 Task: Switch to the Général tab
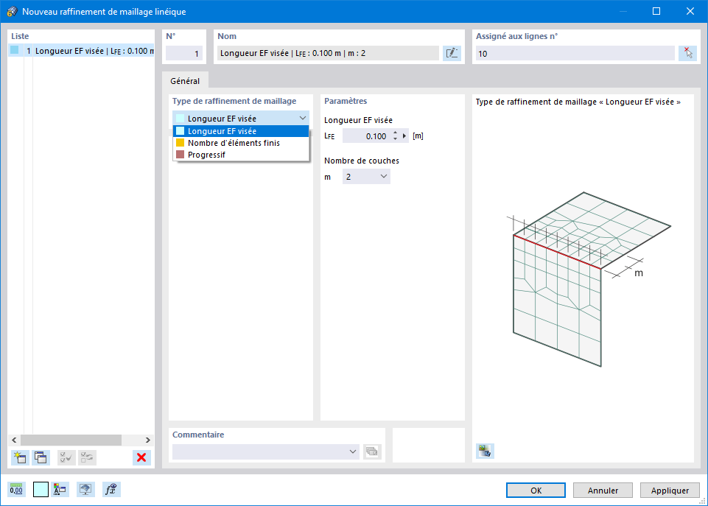pos(185,81)
